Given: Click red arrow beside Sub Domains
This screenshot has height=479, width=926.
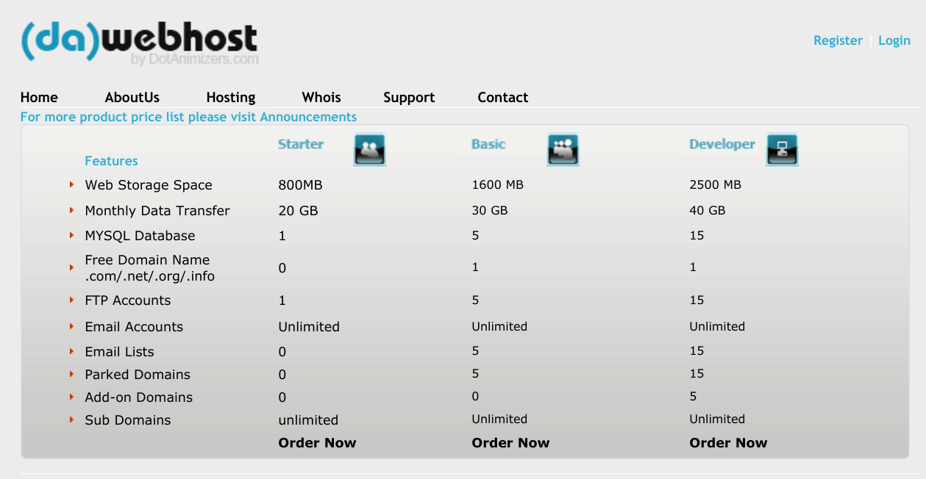Looking at the screenshot, I should click(72, 419).
